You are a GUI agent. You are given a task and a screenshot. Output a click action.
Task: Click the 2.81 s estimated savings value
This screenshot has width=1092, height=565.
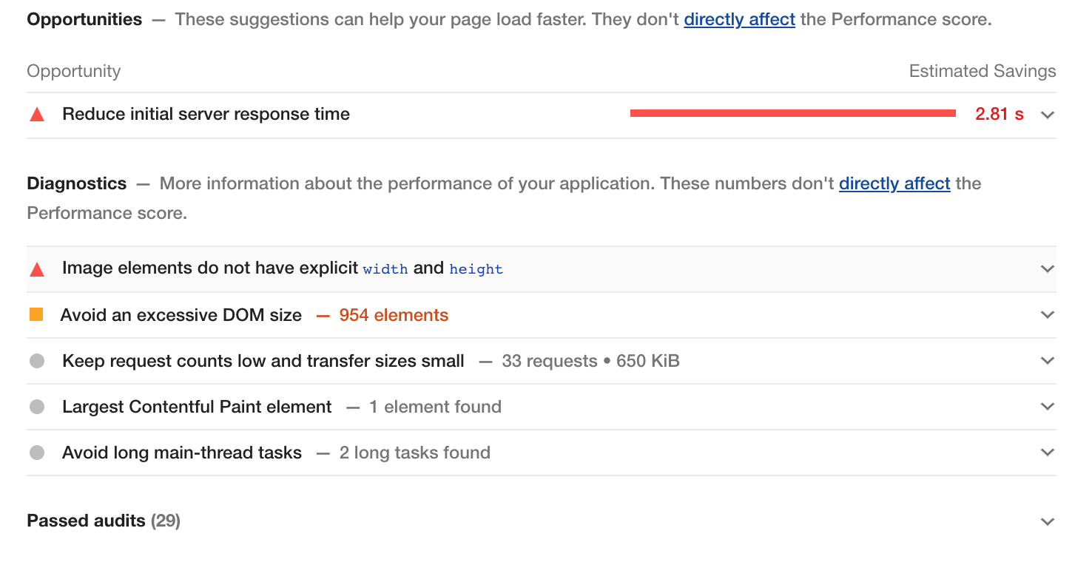(999, 114)
